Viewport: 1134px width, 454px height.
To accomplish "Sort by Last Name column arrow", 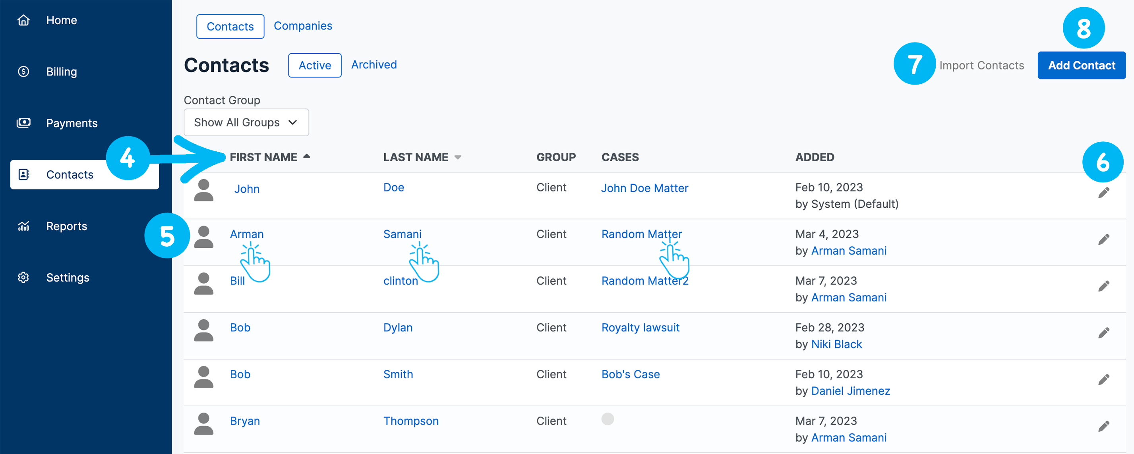I will click(x=458, y=158).
